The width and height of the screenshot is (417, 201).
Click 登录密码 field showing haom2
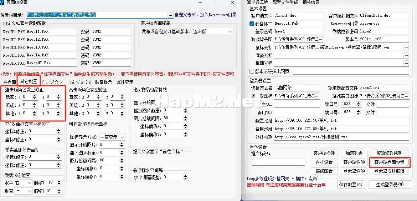click(298, 31)
